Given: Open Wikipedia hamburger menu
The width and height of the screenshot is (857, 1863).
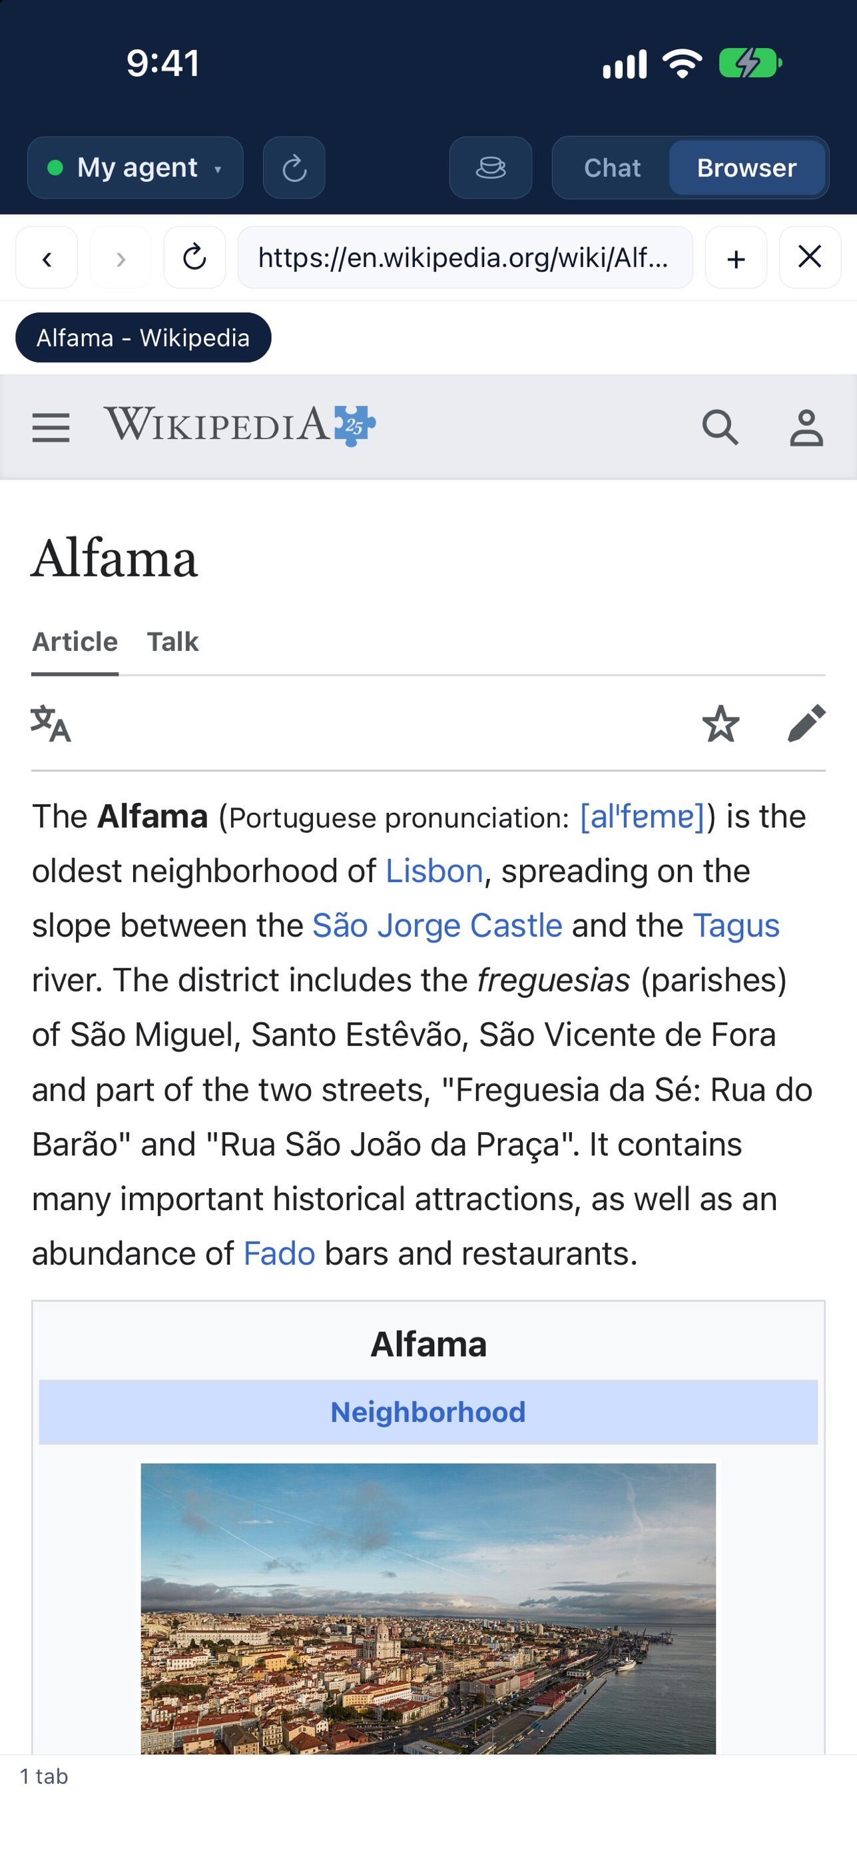Looking at the screenshot, I should (51, 427).
